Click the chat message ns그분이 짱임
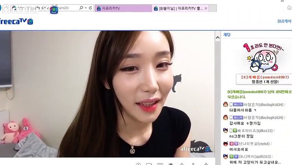Screen dimensions: 292x165 tap(241, 136)
